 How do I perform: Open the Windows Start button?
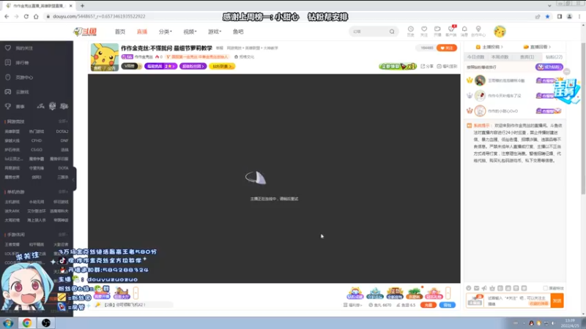(8, 322)
